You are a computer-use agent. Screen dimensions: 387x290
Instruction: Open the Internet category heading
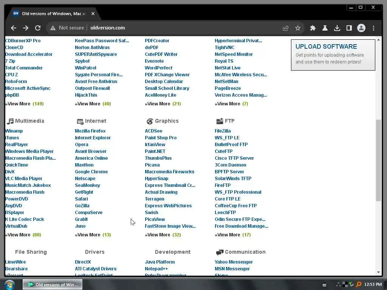[96, 121]
